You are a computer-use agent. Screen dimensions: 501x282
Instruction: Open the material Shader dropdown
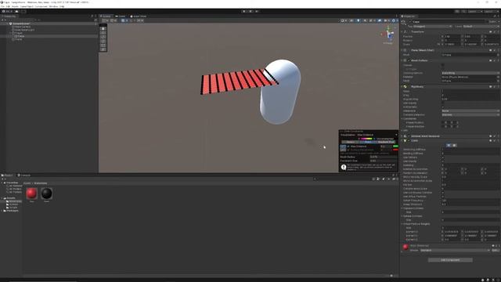tap(455, 250)
